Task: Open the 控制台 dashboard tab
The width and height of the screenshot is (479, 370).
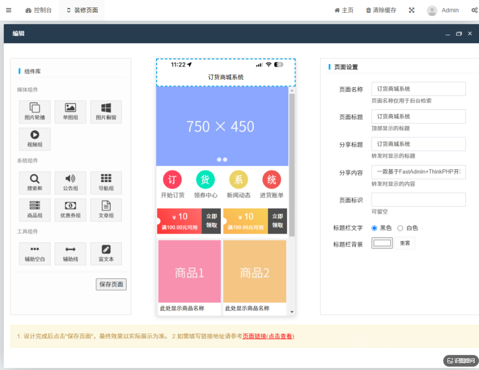Action: pos(39,10)
